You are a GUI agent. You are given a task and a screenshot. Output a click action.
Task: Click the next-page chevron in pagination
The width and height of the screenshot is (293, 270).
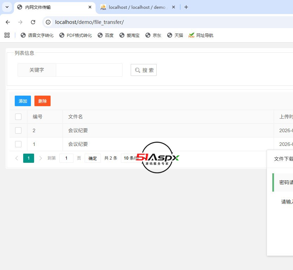point(40,158)
